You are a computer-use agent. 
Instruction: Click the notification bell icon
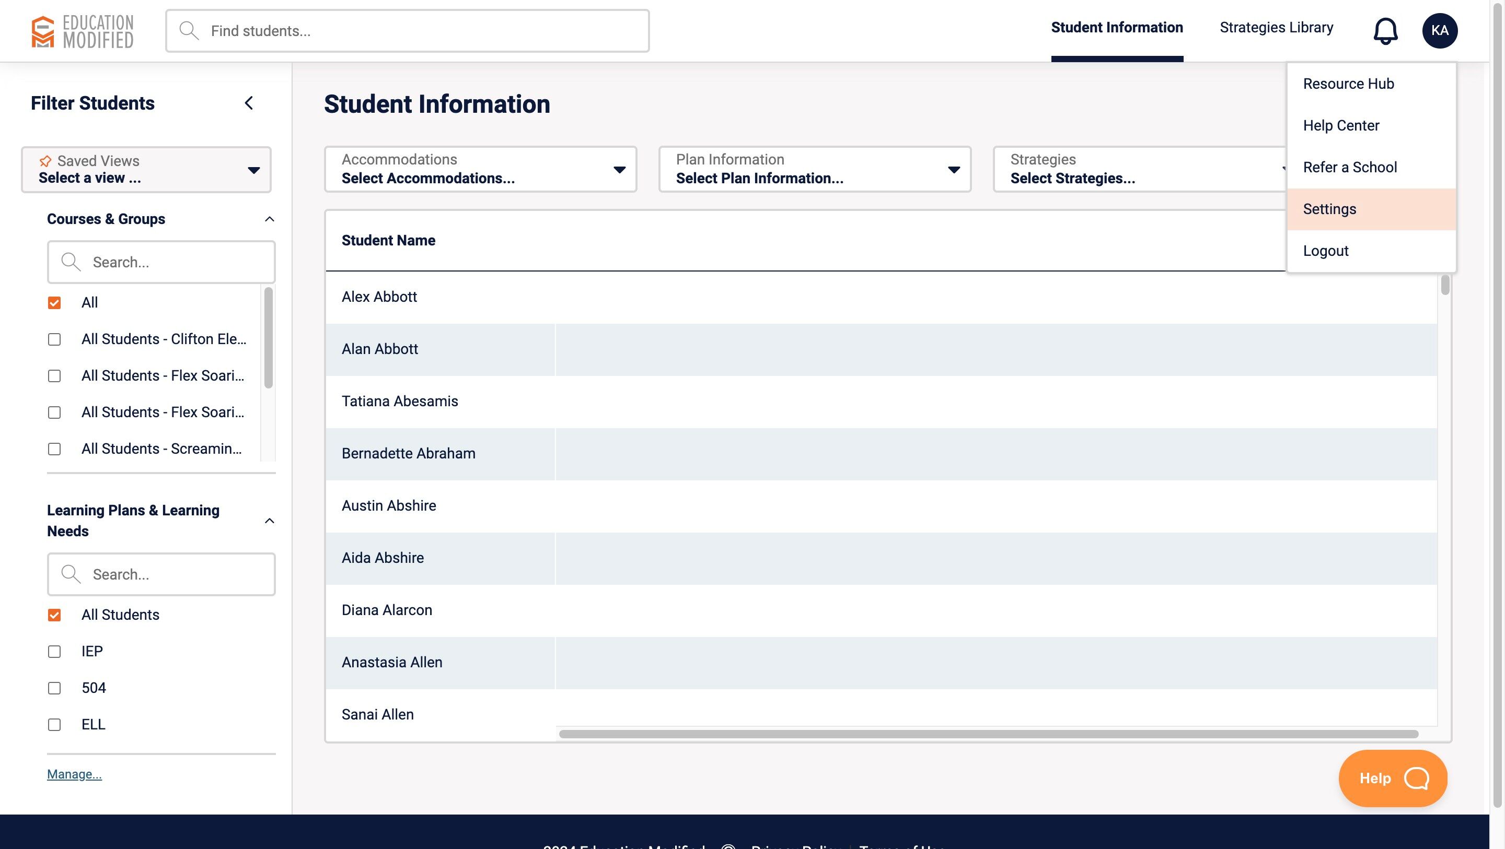[x=1385, y=30]
